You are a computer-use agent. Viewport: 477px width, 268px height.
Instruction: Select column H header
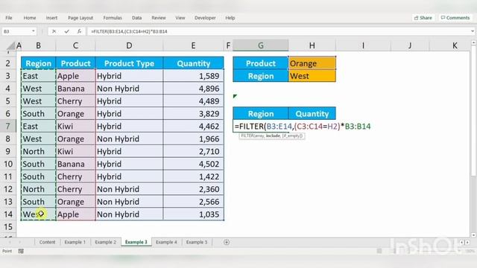coord(312,45)
